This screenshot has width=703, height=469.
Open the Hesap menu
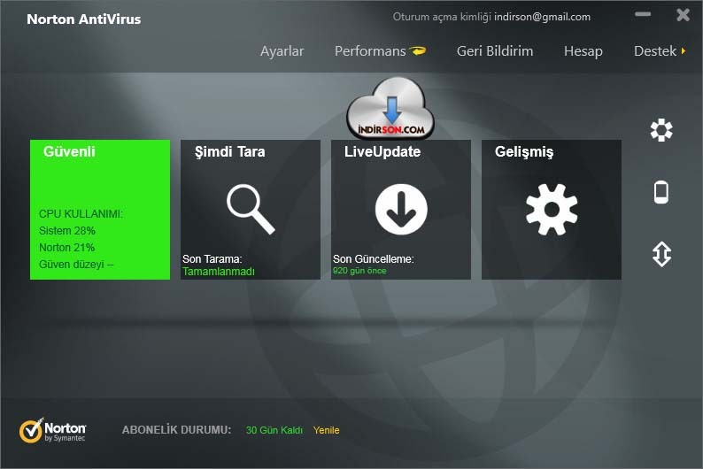tap(583, 51)
